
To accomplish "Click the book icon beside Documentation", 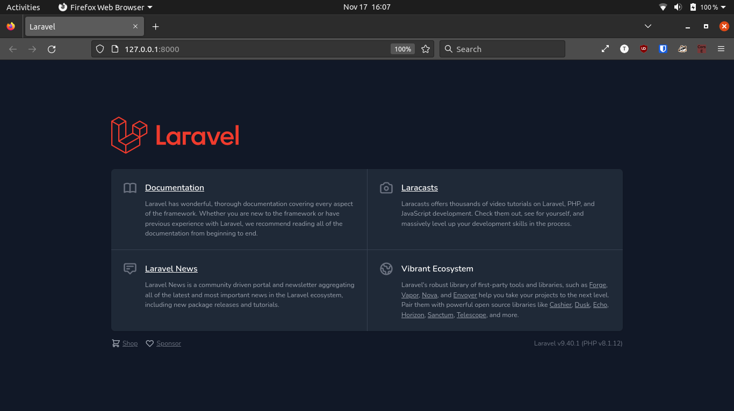I will click(130, 188).
